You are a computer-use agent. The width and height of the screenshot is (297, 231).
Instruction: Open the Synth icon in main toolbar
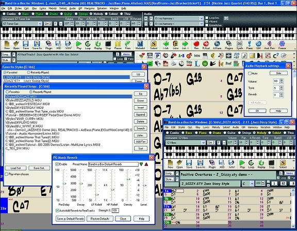click(239, 45)
